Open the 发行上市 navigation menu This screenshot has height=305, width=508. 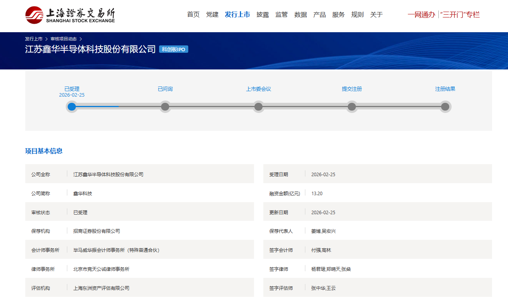tap(237, 15)
